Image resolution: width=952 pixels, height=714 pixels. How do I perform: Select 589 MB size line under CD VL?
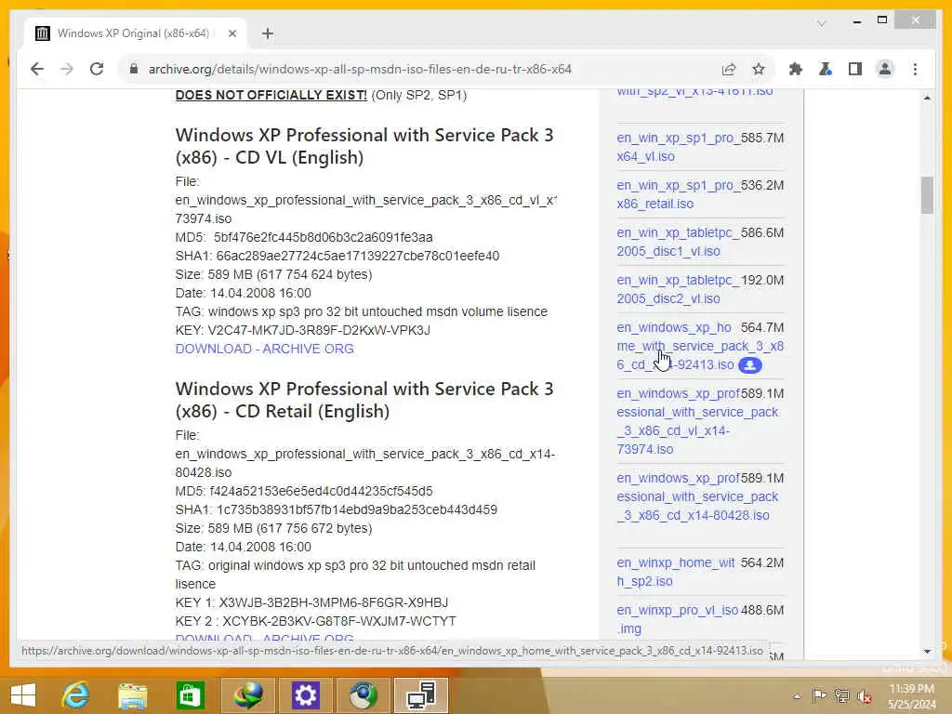pyautogui.click(x=274, y=274)
